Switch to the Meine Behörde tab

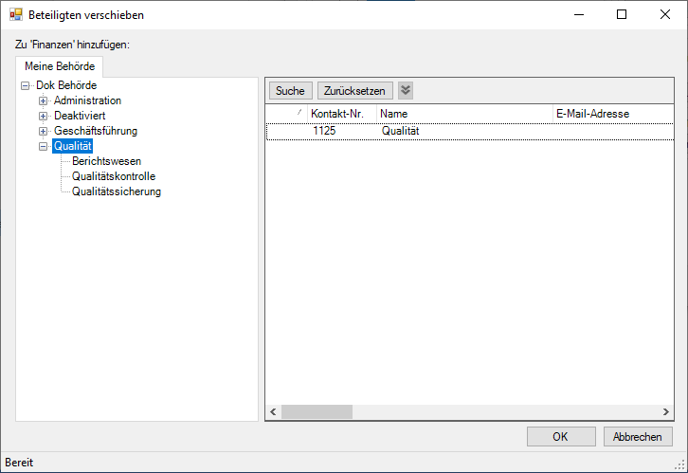coord(60,67)
